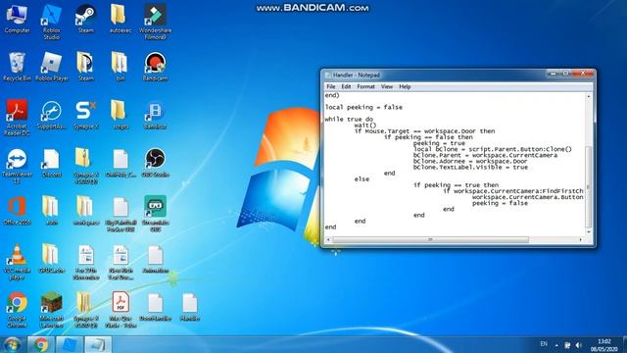Click the scroll down arrow in Notepad
The image size is (627, 353).
[x=588, y=232]
